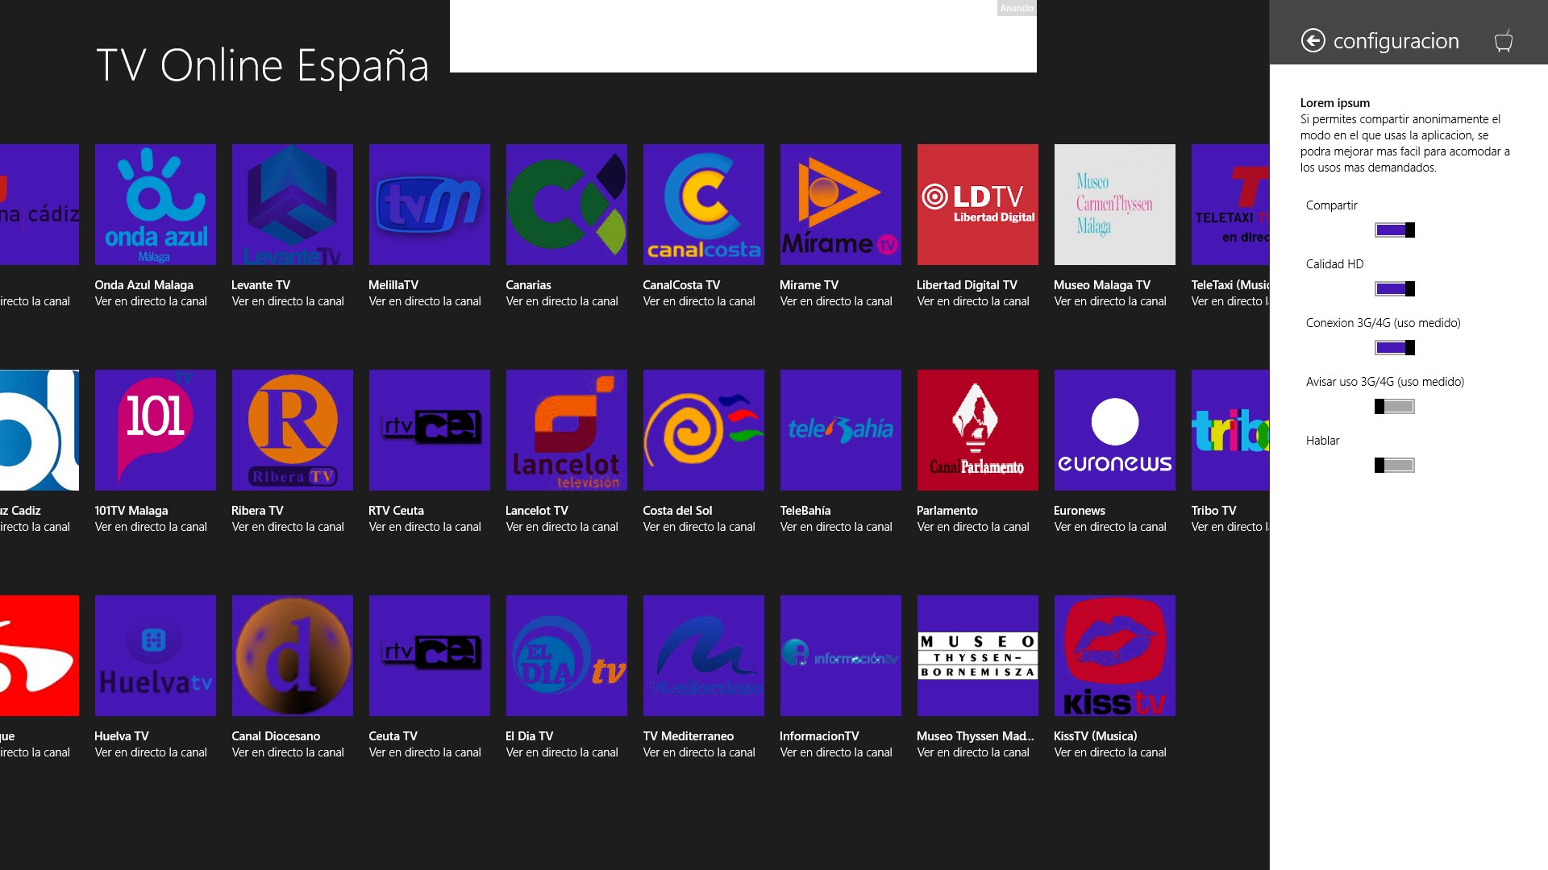Image resolution: width=1548 pixels, height=870 pixels.
Task: Toggle the Compartir switch
Action: pos(1395,230)
